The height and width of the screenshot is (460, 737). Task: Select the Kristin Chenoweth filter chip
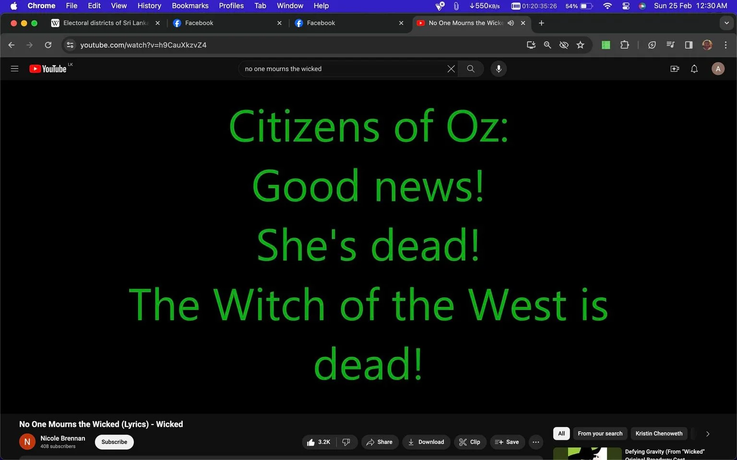click(659, 434)
